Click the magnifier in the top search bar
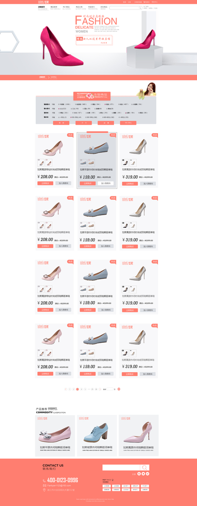The image size is (197, 506). point(140,8)
